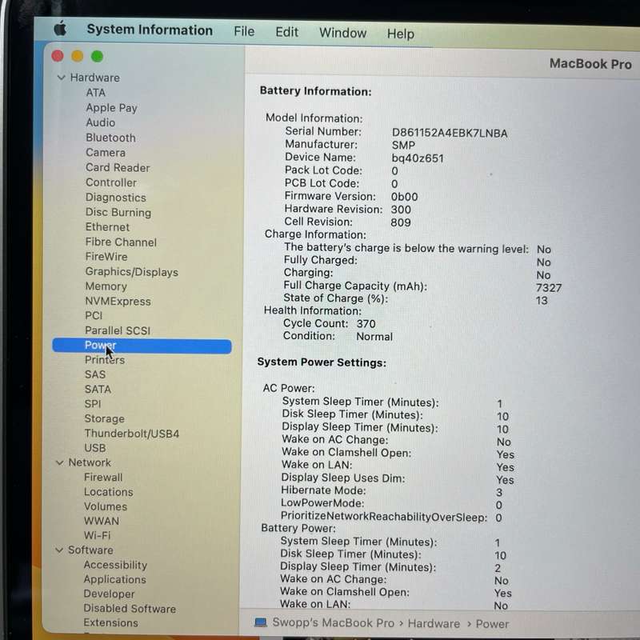Click the Cycle Count value 370

click(366, 324)
